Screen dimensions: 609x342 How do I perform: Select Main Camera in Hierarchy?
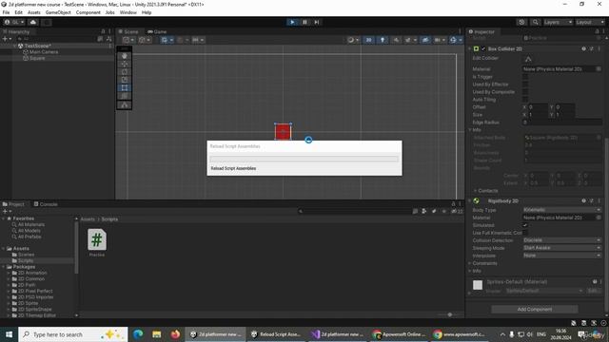pos(44,52)
